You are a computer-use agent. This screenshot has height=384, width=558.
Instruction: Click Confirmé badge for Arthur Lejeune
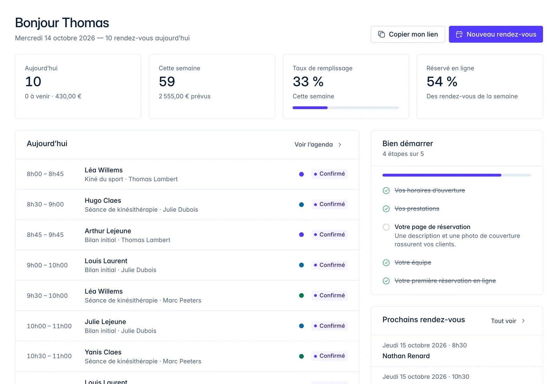point(329,234)
